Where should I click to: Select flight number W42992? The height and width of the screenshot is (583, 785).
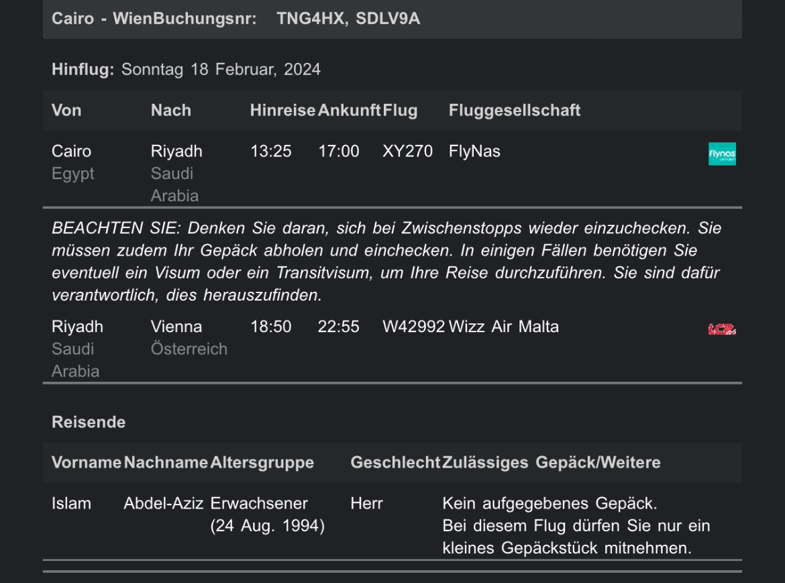(x=413, y=327)
